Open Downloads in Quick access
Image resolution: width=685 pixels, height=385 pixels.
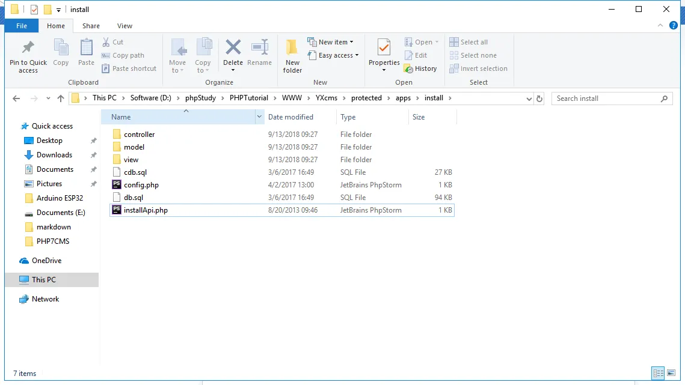54,155
